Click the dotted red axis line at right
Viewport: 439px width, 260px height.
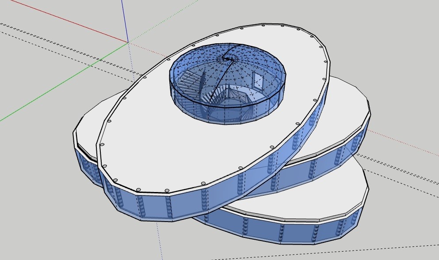[398, 142]
